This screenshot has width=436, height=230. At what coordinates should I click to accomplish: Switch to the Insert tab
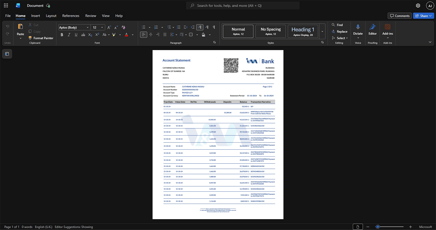pyautogui.click(x=35, y=16)
